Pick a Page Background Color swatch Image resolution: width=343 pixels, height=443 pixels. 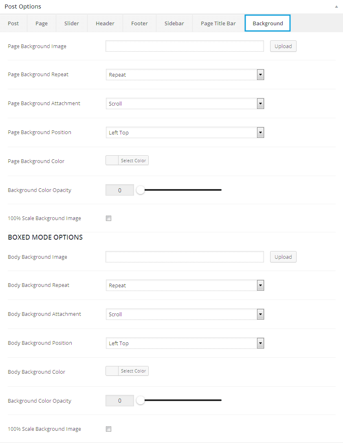tap(112, 161)
